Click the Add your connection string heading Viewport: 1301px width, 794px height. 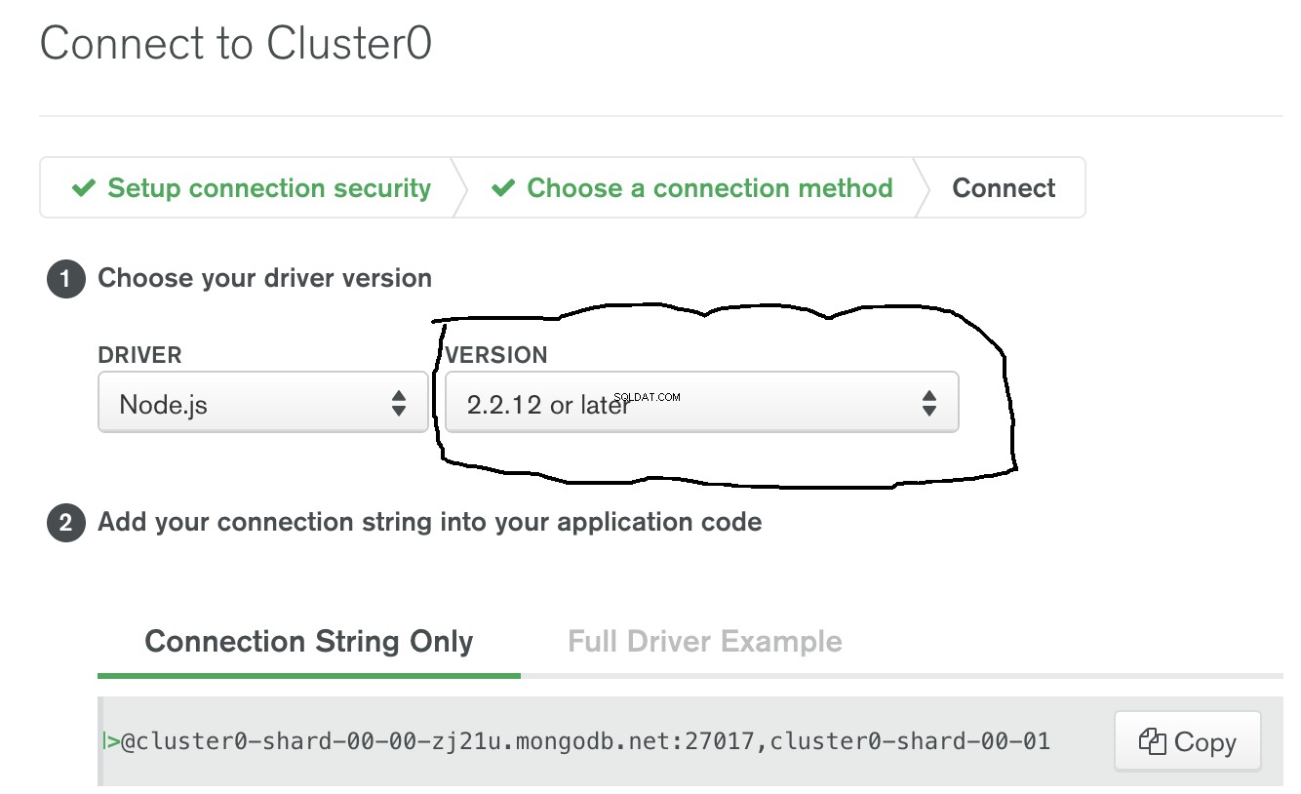click(x=430, y=523)
